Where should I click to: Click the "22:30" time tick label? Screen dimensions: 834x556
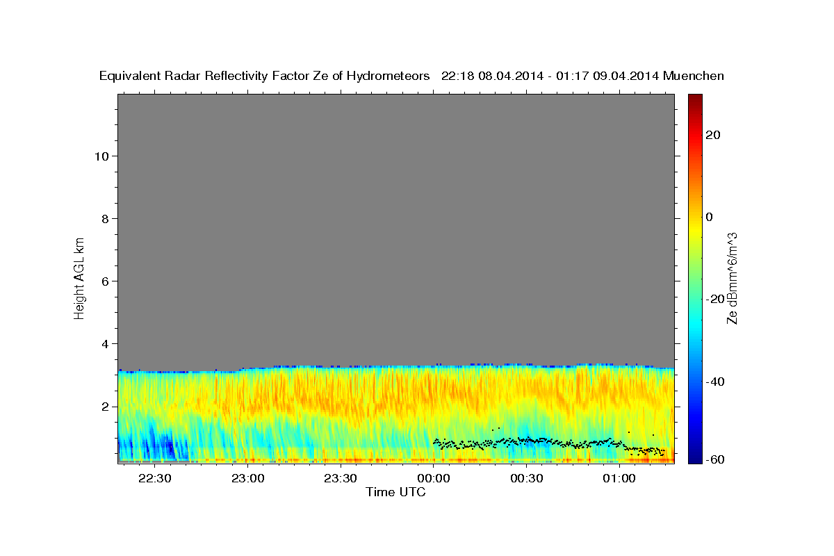tap(154, 478)
